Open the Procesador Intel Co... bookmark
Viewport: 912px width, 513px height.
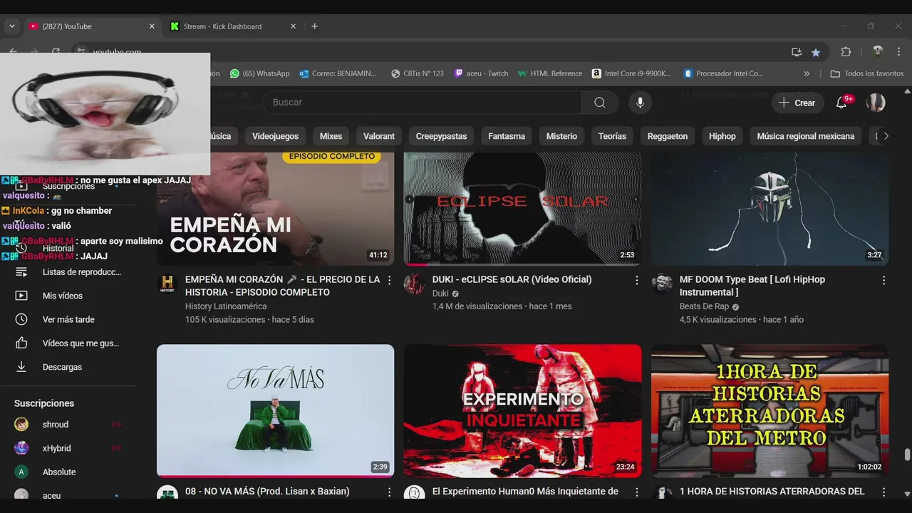tap(724, 73)
